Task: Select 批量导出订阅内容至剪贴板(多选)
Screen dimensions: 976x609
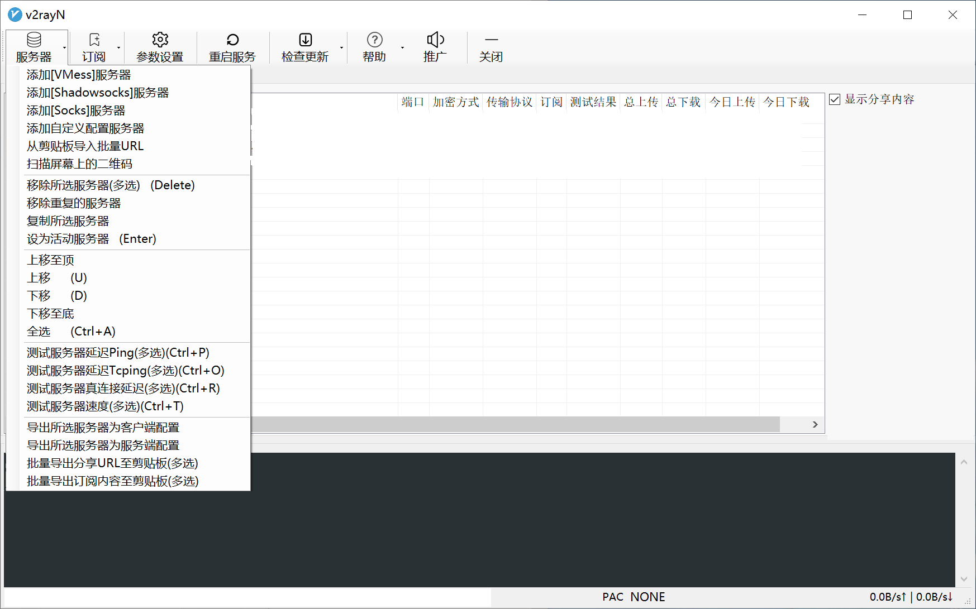Action: tap(134, 481)
